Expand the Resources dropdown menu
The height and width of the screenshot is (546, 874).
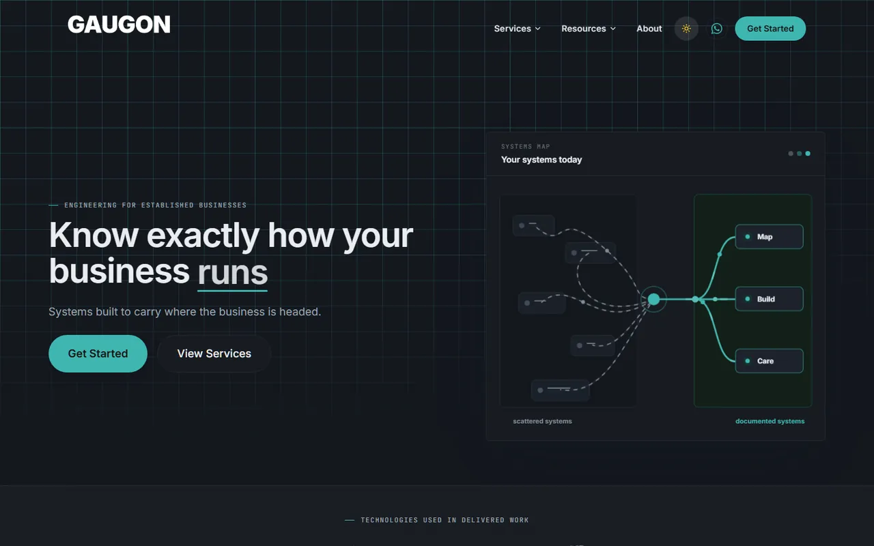tap(588, 29)
